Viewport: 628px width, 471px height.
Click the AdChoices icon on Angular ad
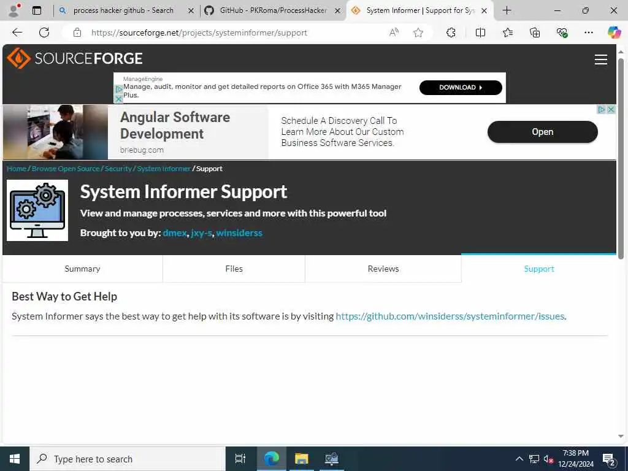pyautogui.click(x=602, y=109)
